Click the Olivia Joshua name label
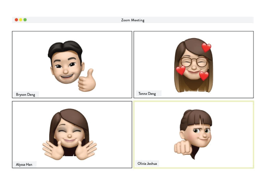 pos(146,163)
